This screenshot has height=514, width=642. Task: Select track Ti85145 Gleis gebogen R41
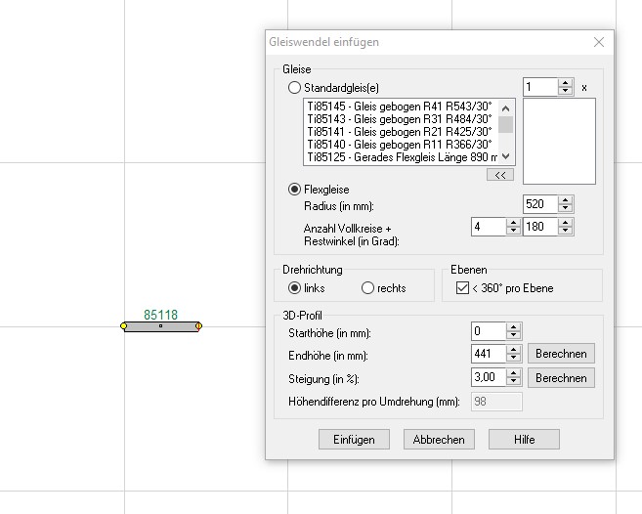click(x=399, y=106)
